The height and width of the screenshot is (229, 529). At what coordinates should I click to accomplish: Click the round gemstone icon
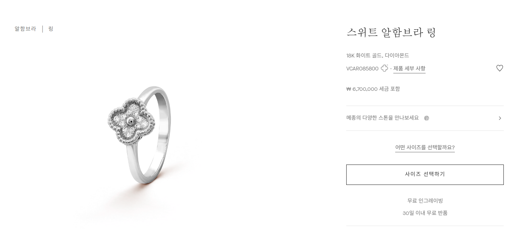point(426,118)
